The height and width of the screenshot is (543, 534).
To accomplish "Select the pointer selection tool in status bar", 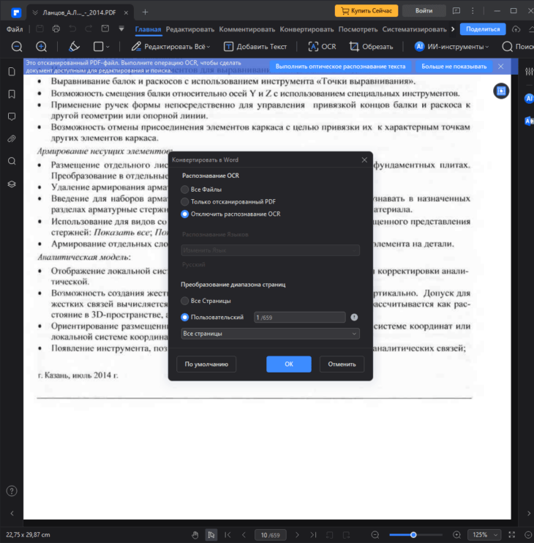I will (x=211, y=535).
